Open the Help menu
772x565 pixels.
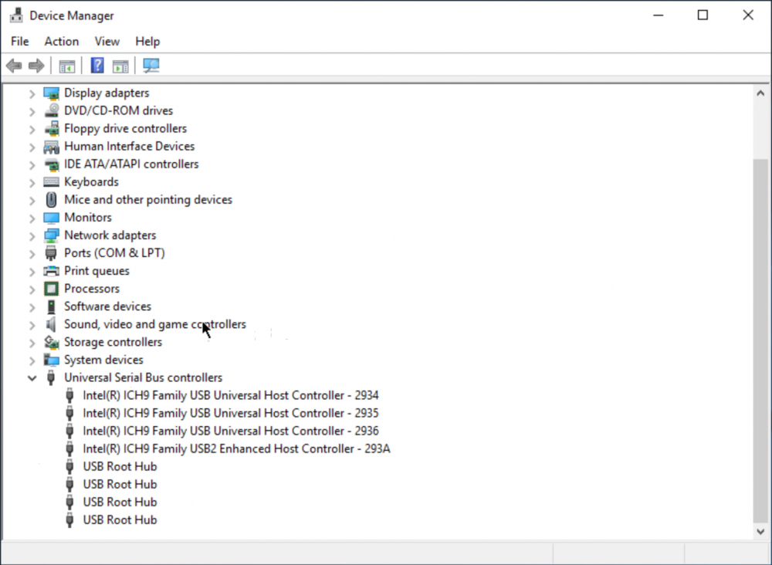[147, 42]
